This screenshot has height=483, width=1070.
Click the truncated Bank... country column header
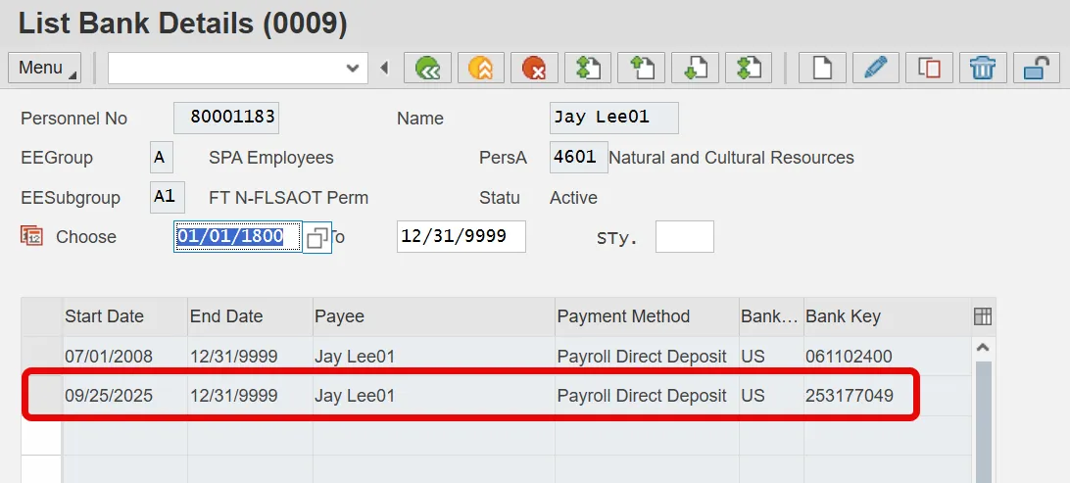(x=772, y=316)
